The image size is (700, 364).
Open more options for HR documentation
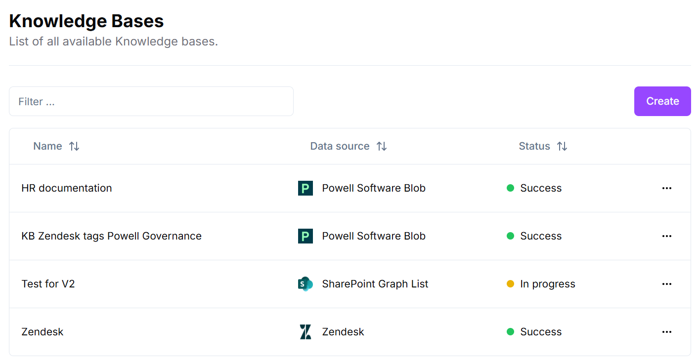point(667,188)
